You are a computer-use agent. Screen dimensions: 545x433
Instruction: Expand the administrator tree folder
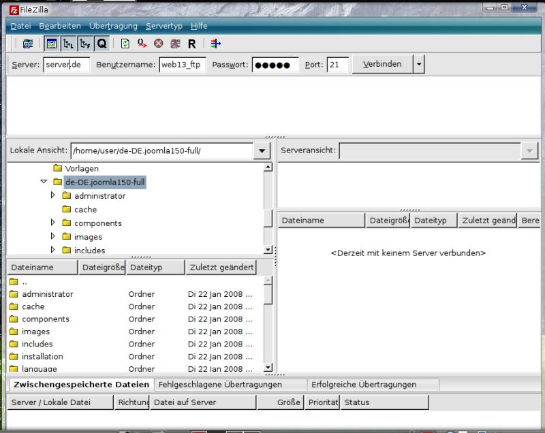(52, 195)
